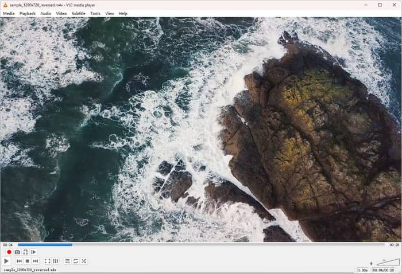Take a snapshot with the camera icon
Screen dimensions: 402x274
pos(17,252)
